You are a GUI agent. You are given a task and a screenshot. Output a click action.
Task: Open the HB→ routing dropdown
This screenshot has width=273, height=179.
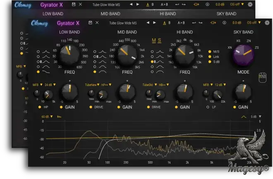point(164,85)
